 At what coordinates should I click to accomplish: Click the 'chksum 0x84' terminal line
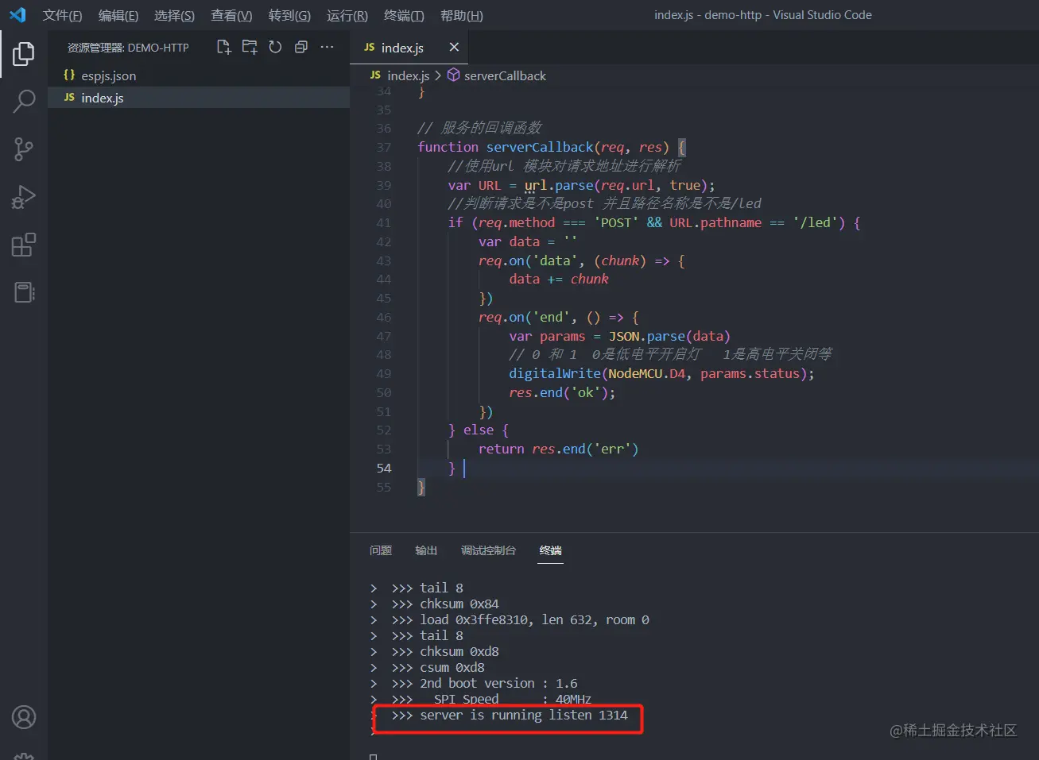click(459, 604)
